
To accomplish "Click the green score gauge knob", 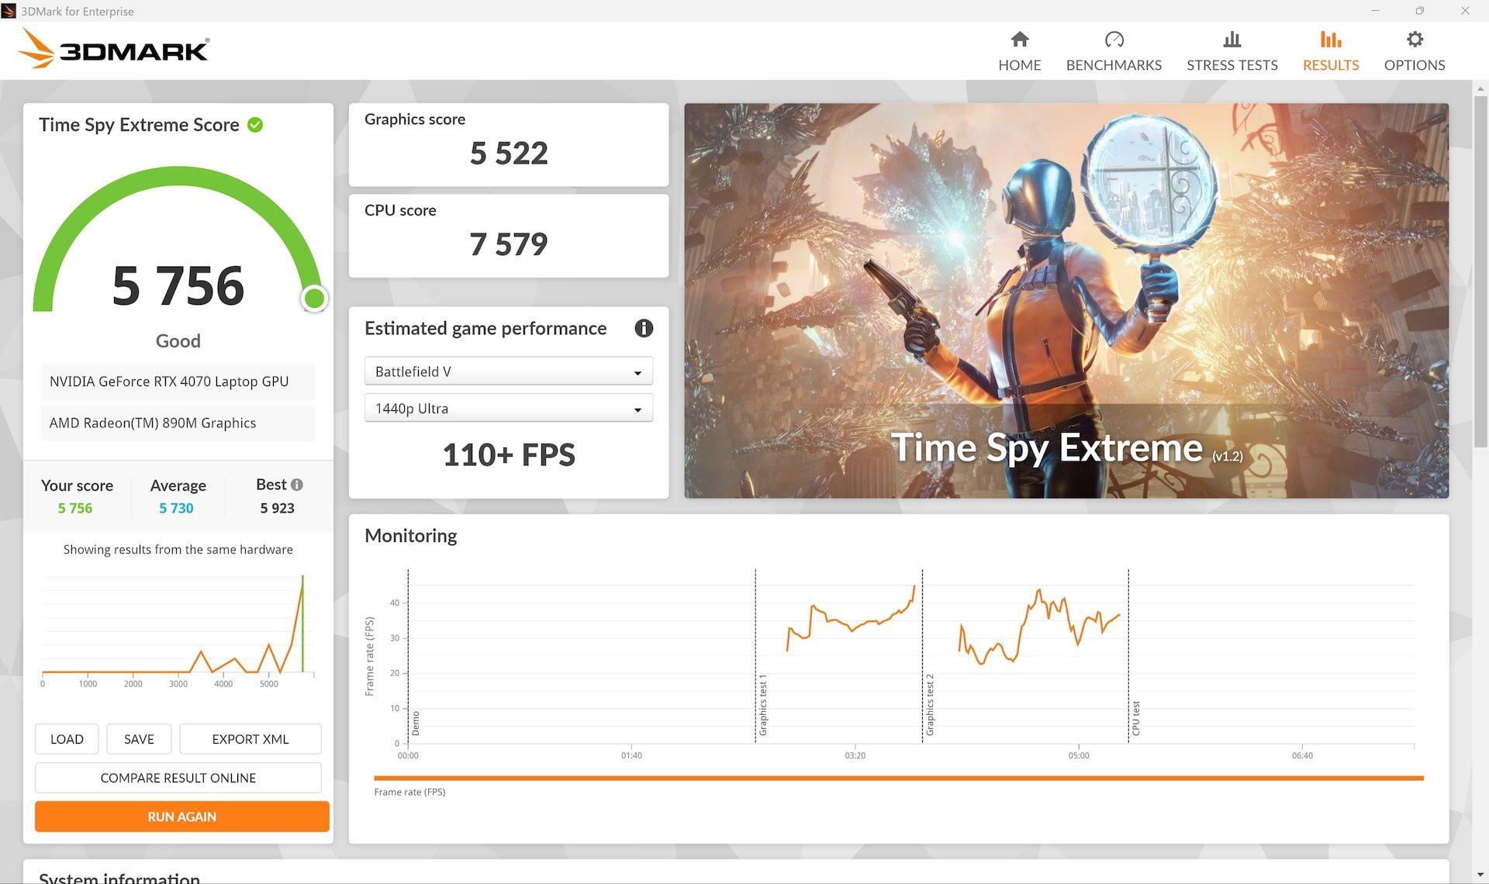I will coord(314,299).
